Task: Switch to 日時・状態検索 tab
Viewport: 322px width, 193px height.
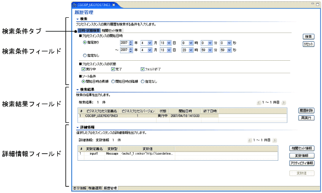Action: tap(89, 31)
